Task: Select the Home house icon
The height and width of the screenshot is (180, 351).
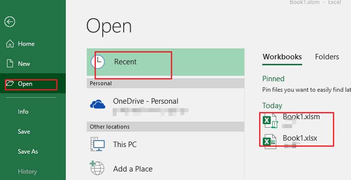Action: pos(10,44)
